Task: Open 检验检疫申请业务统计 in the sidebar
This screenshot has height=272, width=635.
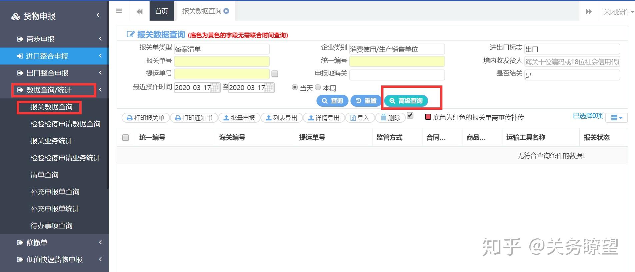Action: pos(65,158)
